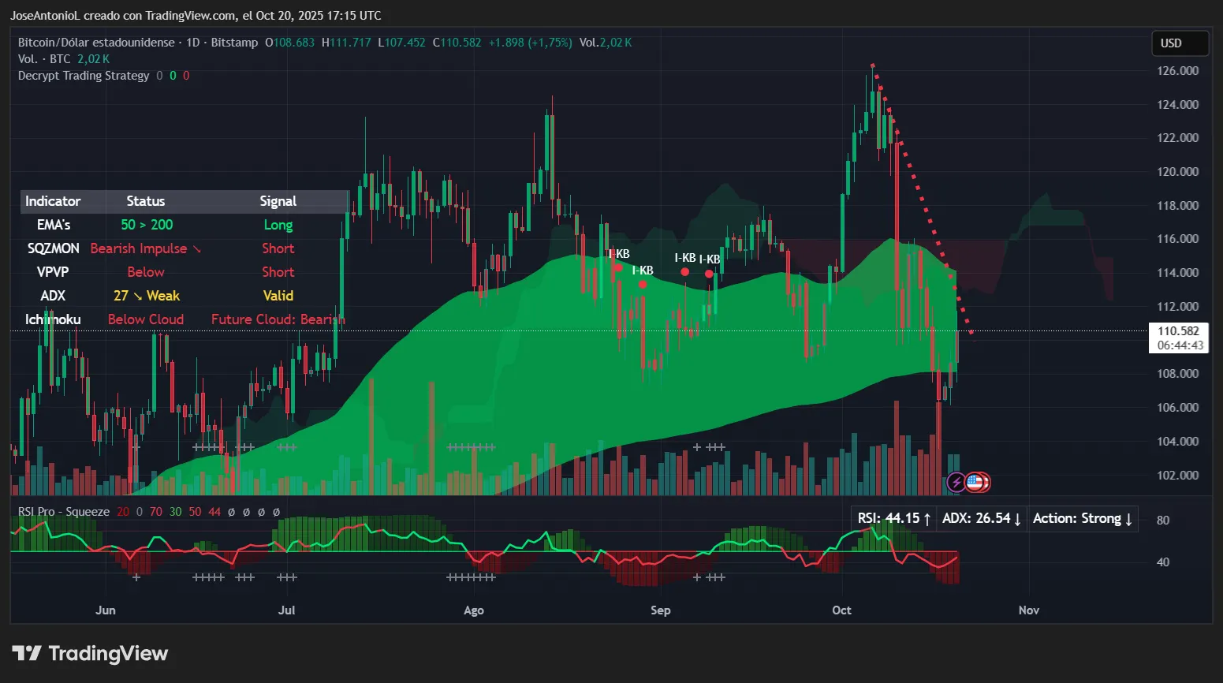
Task: Click the rightmost I-KB signal dot
Action: click(x=709, y=273)
